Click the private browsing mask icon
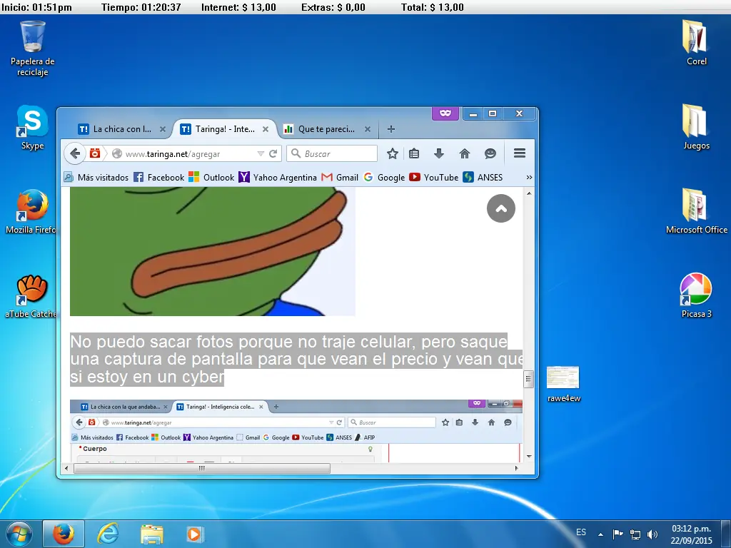731x548 pixels. 445,113
